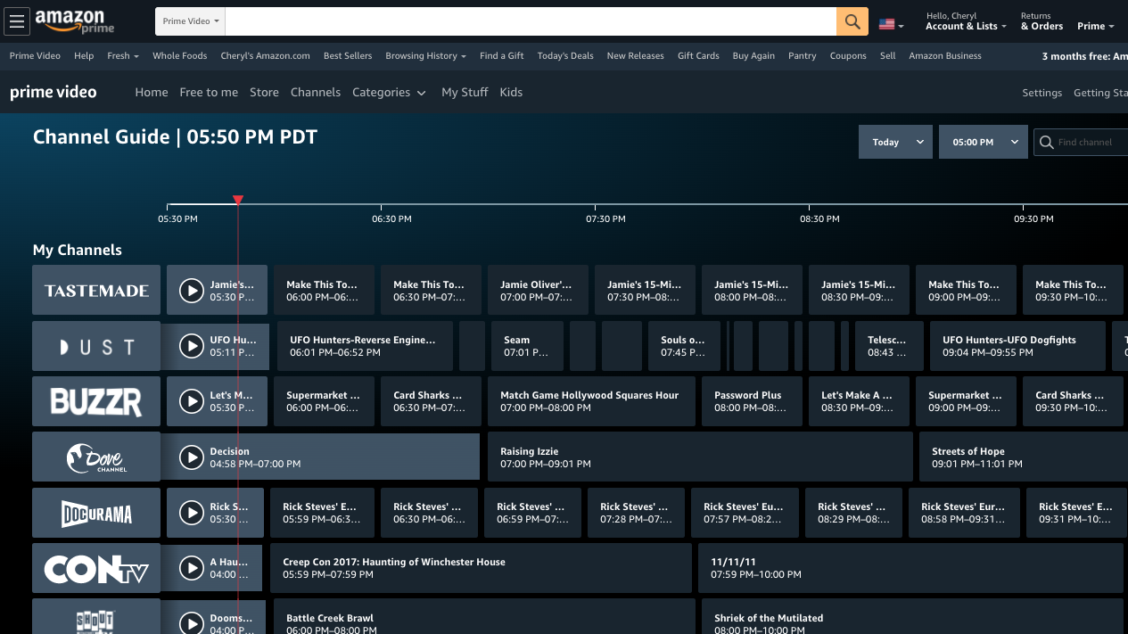Click the Docurama channel logo
The width and height of the screenshot is (1128, 634).
(x=96, y=513)
